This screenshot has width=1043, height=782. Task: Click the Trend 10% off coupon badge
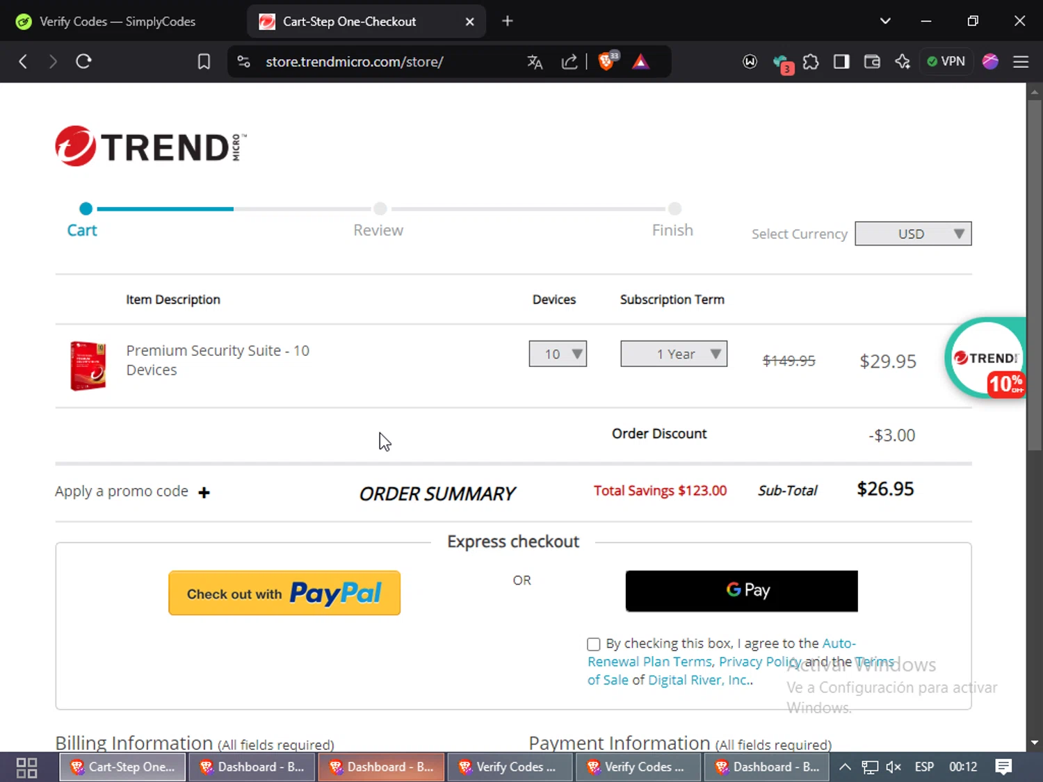(x=985, y=359)
